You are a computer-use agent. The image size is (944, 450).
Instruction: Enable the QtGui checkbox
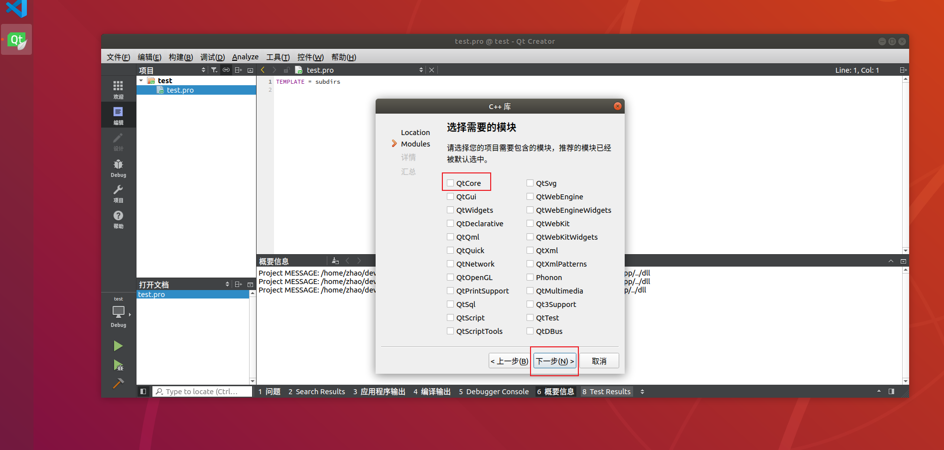coord(450,196)
